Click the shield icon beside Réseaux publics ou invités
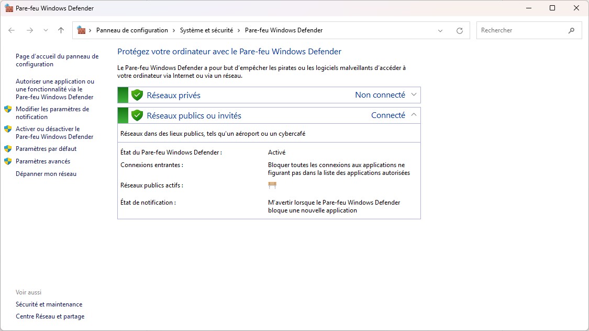This screenshot has width=589, height=331. (x=137, y=115)
